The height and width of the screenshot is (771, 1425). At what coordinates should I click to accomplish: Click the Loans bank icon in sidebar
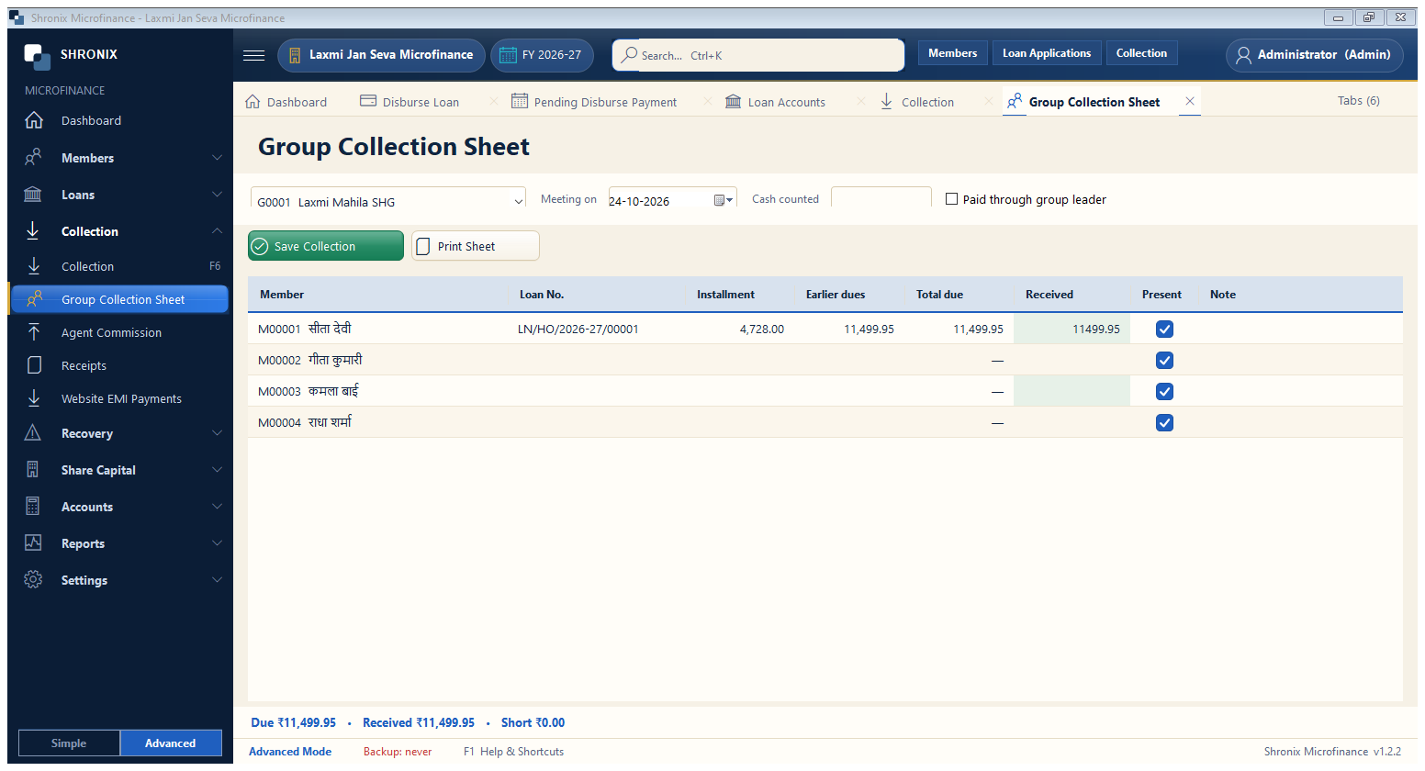click(x=33, y=195)
